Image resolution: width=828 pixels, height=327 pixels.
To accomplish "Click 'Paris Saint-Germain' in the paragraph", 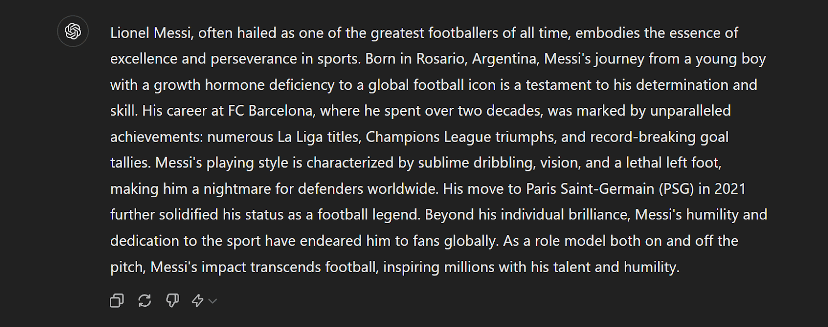I will tap(590, 189).
